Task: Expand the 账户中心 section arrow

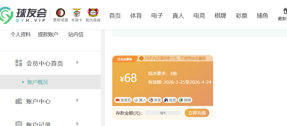Action: click(x=77, y=101)
